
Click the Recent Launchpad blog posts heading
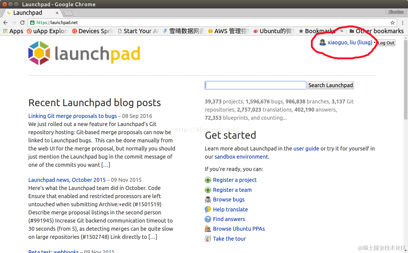[x=95, y=103]
